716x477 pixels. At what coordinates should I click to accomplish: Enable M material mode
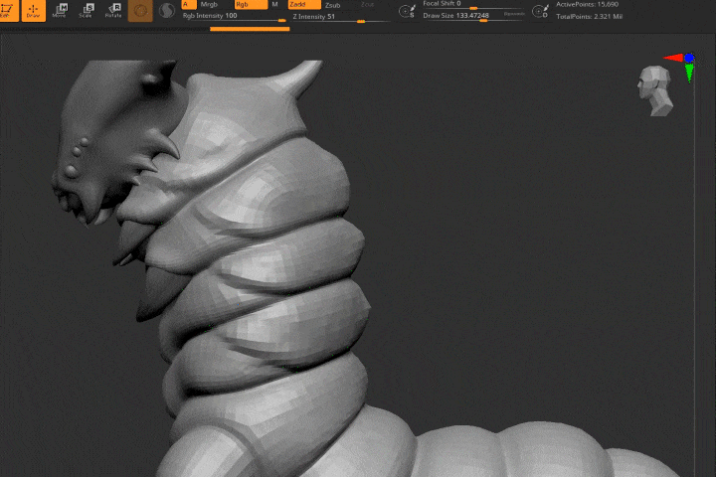[274, 5]
